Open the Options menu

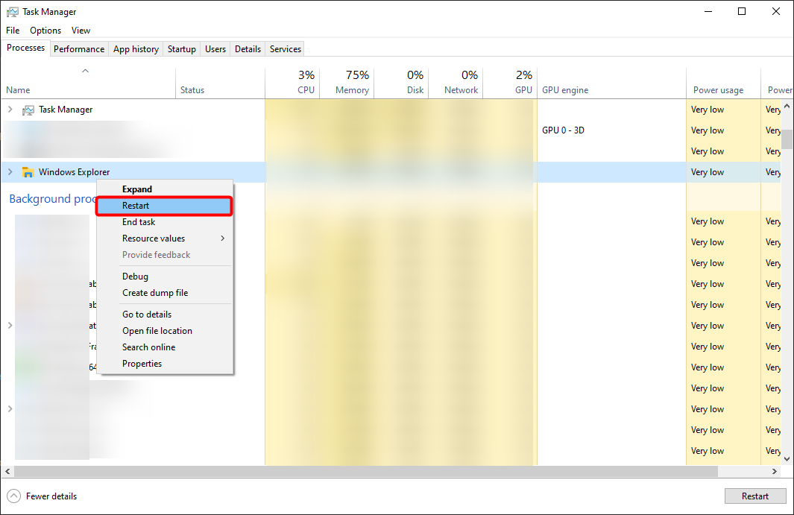tap(45, 31)
